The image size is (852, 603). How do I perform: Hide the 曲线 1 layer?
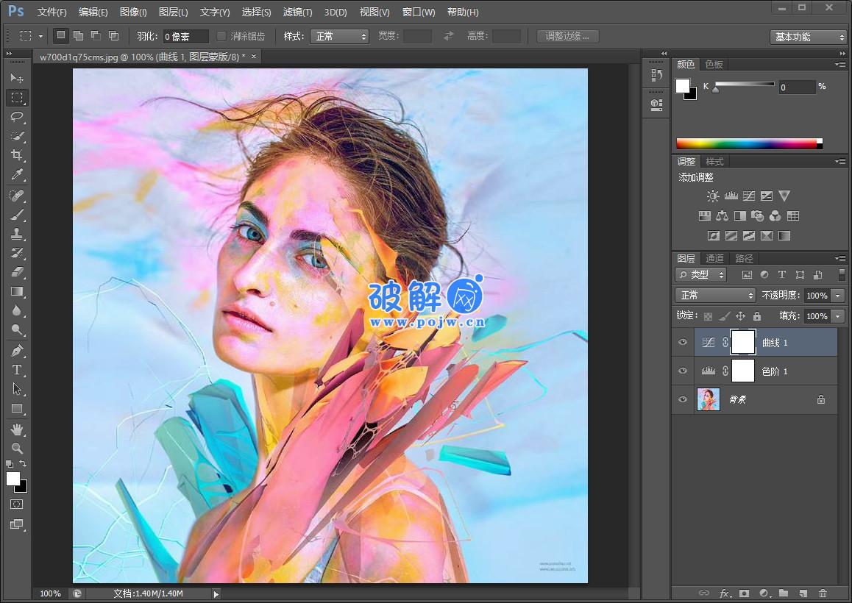click(x=683, y=342)
